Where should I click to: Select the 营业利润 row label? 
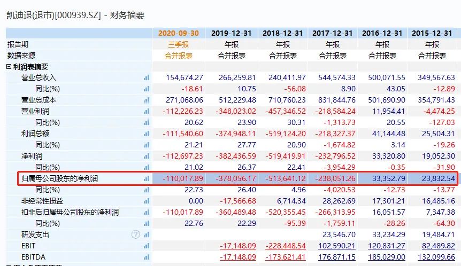(35, 111)
